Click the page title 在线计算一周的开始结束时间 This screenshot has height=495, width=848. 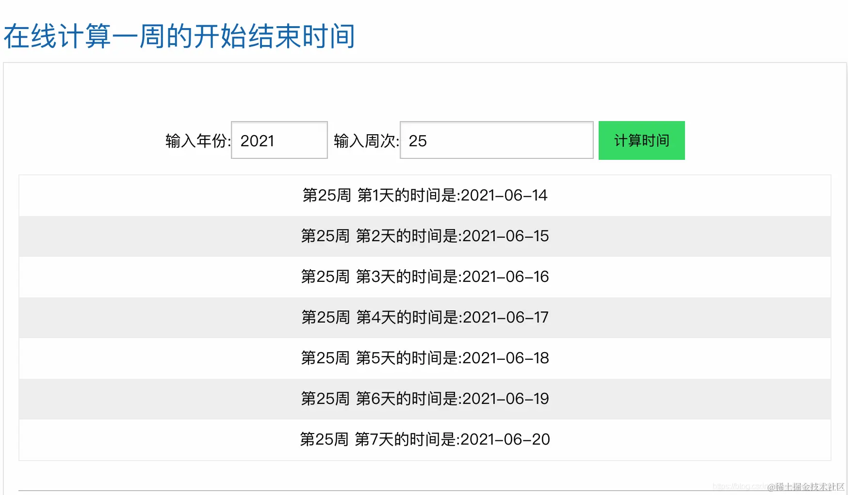[x=179, y=36]
